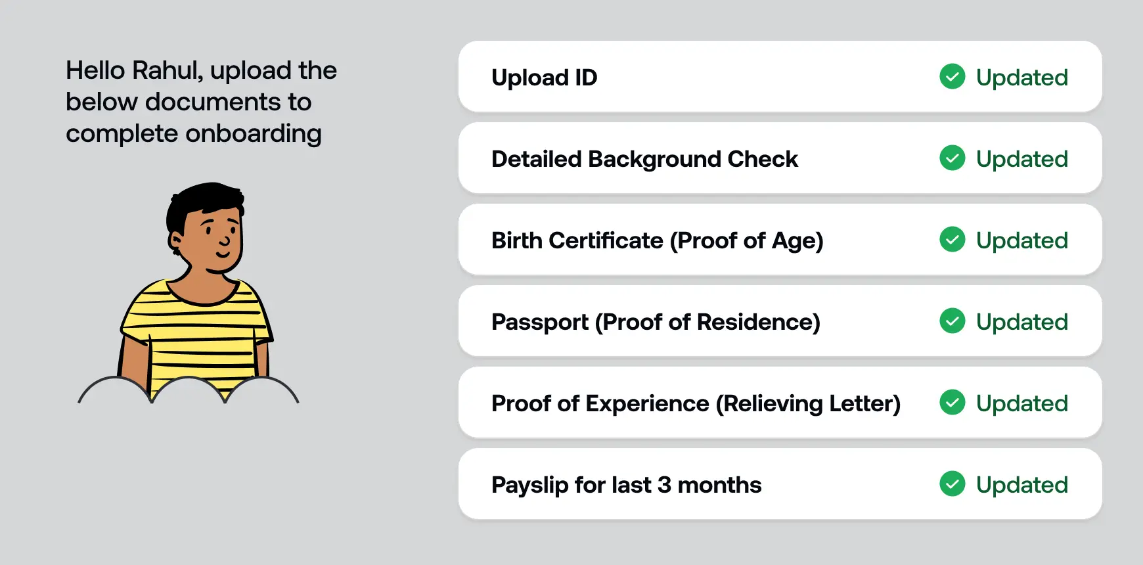Click the checkmark for Proof of Experience

coord(952,403)
